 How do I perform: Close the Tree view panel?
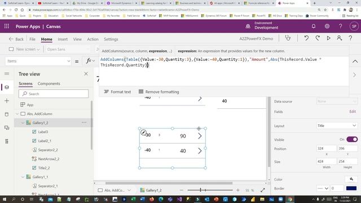pos(86,74)
